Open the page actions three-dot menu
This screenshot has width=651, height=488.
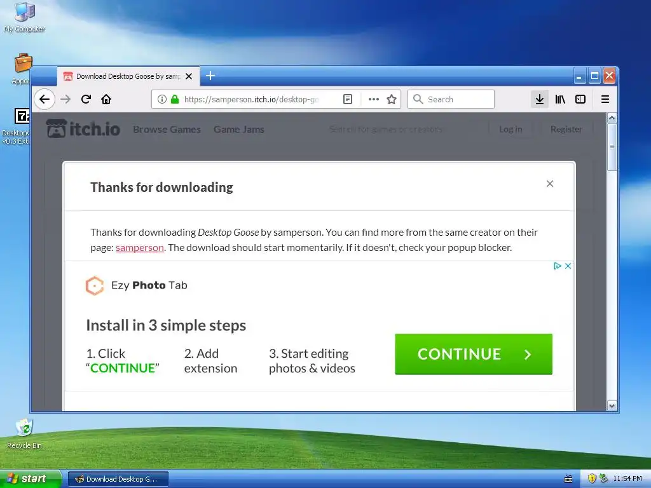tap(374, 99)
